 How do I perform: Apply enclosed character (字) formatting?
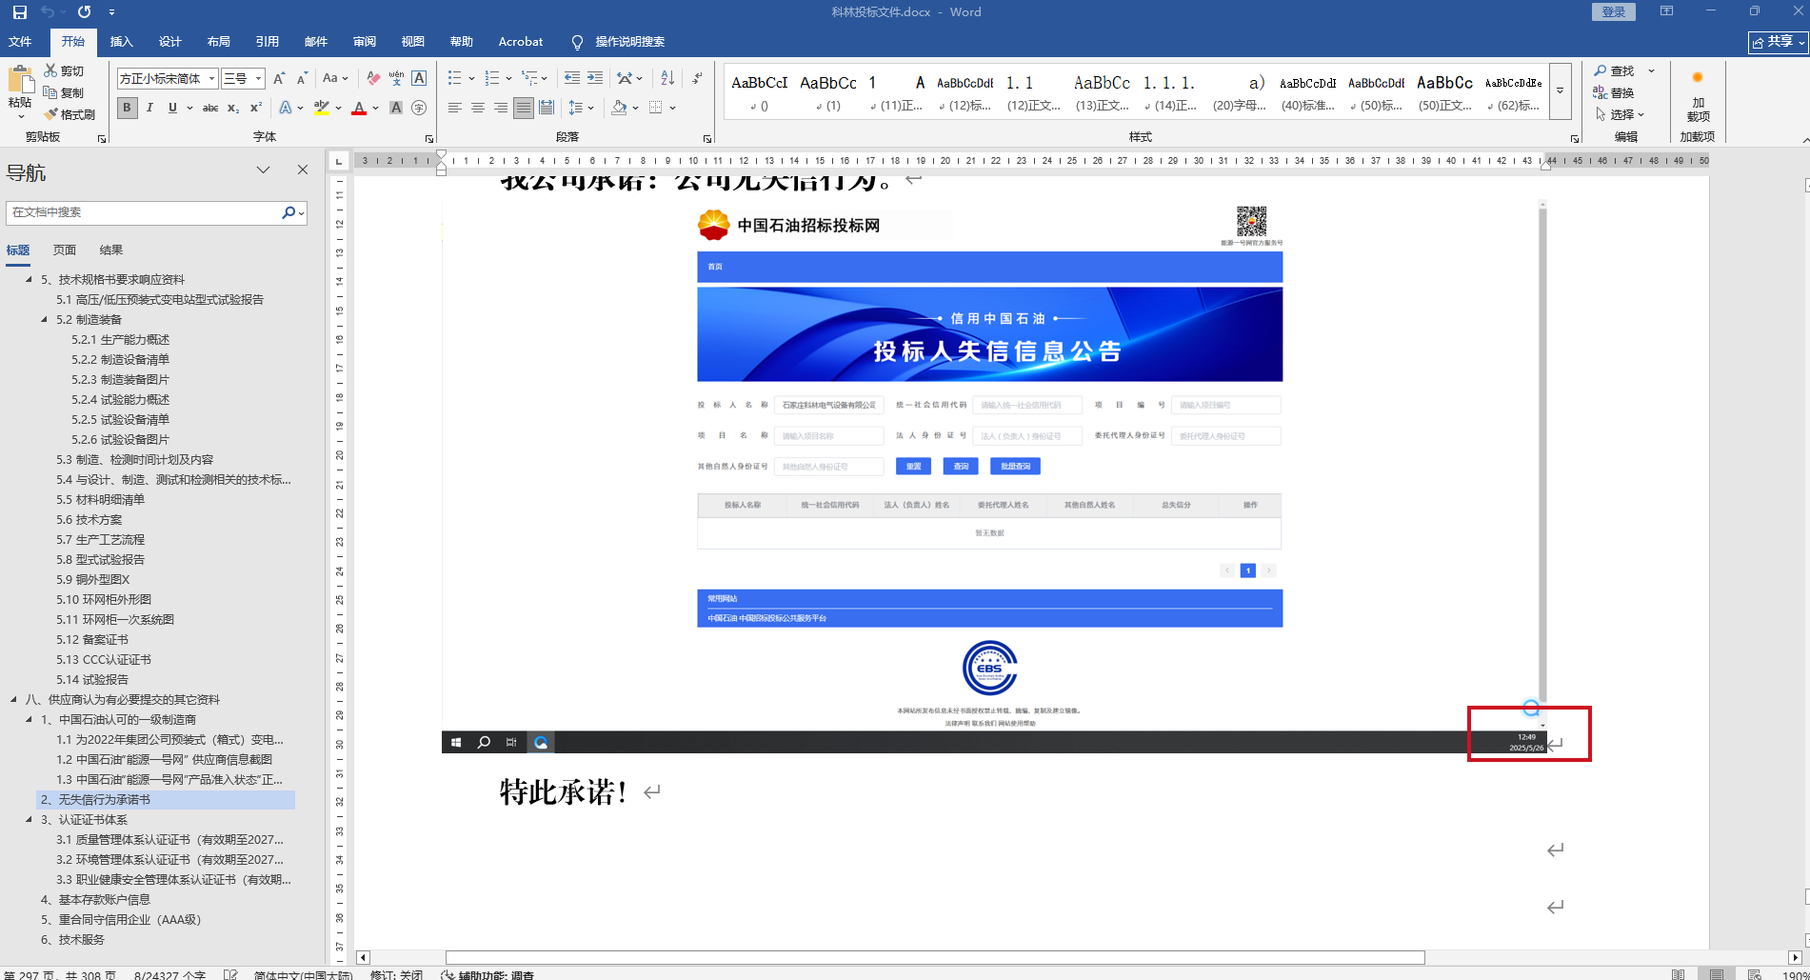(x=419, y=109)
